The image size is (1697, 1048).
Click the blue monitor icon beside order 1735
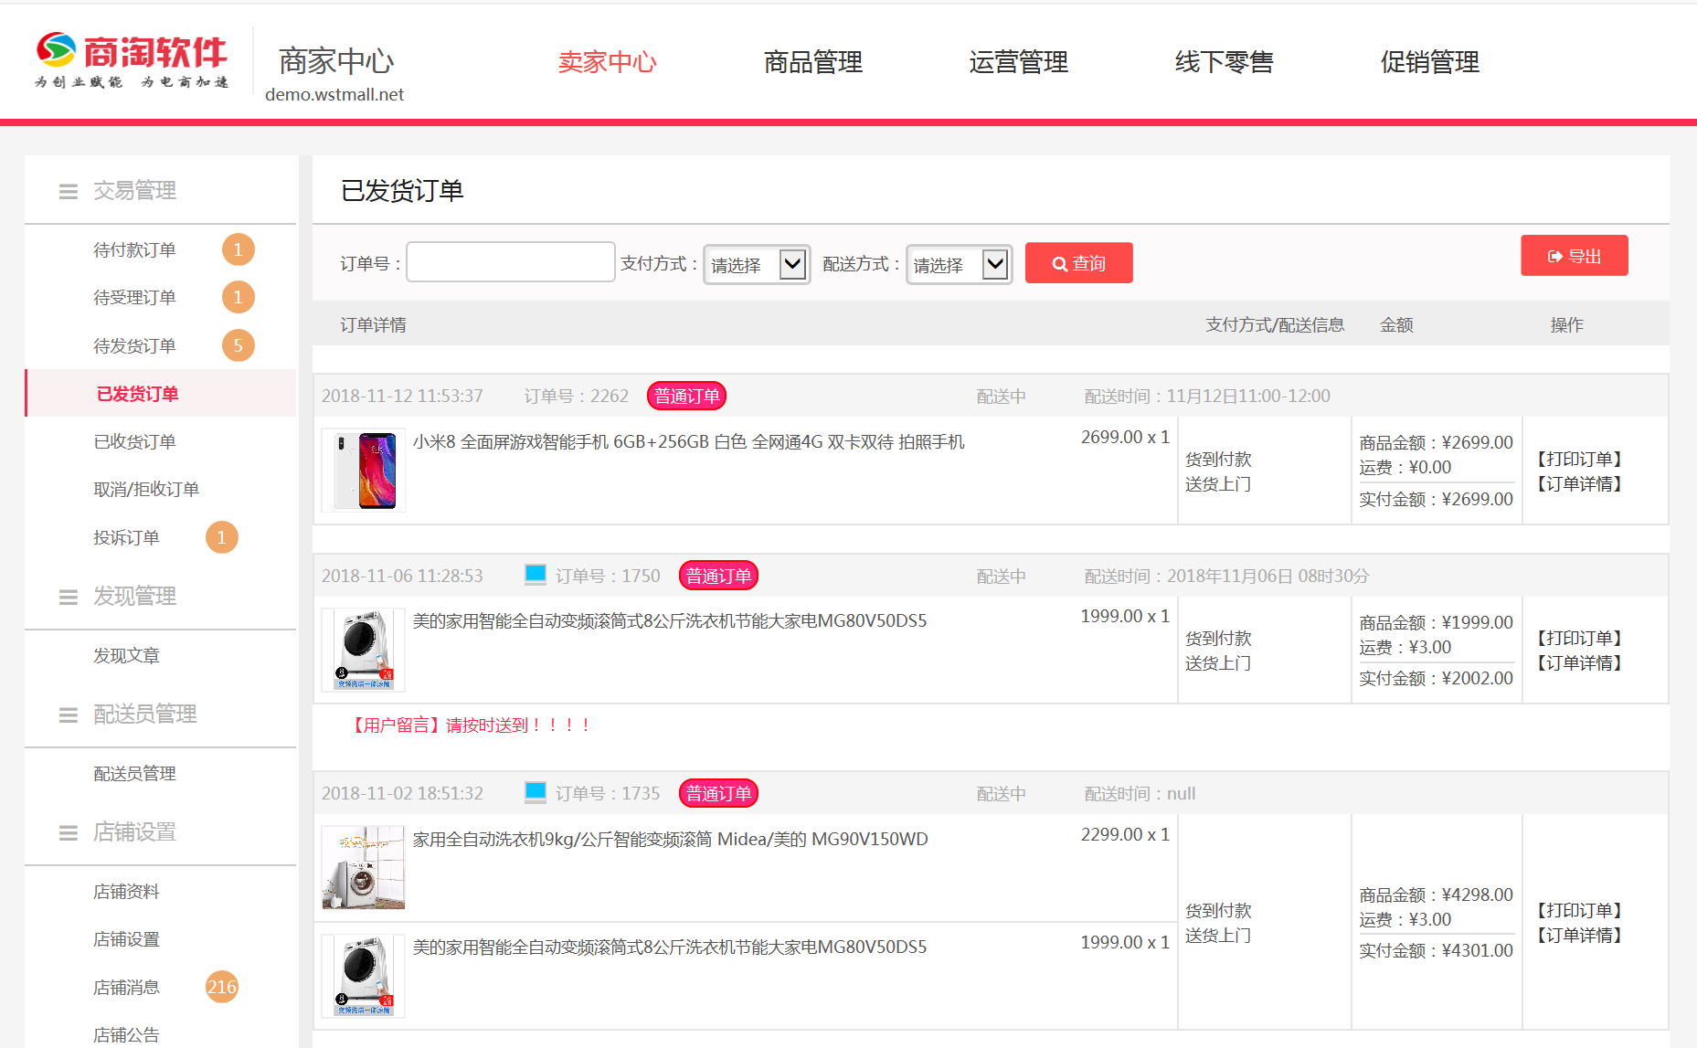coord(534,792)
